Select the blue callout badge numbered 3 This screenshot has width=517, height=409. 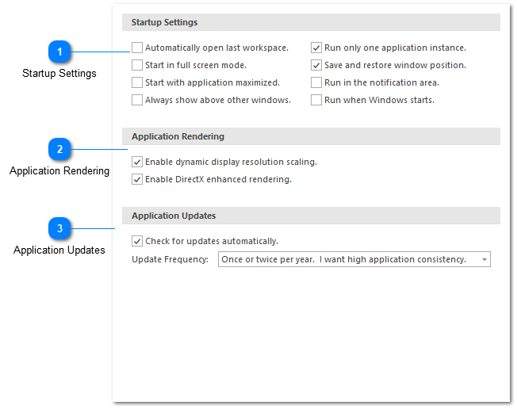(59, 230)
